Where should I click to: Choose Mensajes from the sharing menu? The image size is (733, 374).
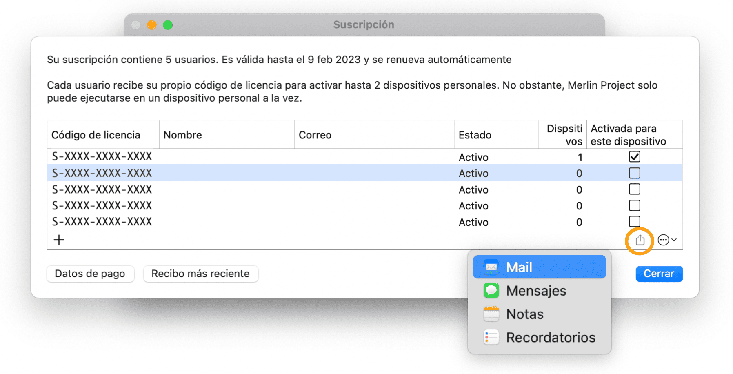(536, 290)
